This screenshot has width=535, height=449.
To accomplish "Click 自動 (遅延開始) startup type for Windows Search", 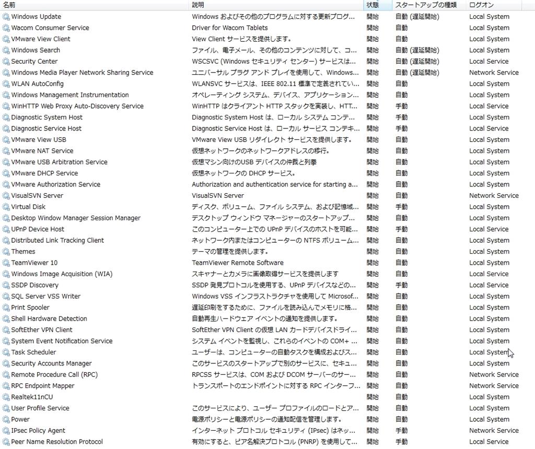I will coord(417,51).
